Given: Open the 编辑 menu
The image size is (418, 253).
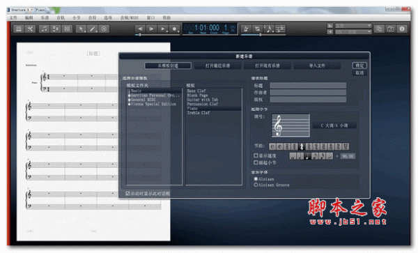Looking at the screenshot, I should pos(29,17).
